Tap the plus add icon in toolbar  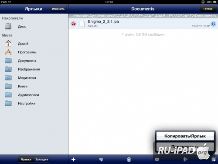pos(73,160)
